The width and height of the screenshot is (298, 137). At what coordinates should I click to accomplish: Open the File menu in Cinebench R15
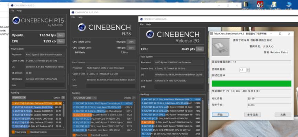tap(12, 11)
